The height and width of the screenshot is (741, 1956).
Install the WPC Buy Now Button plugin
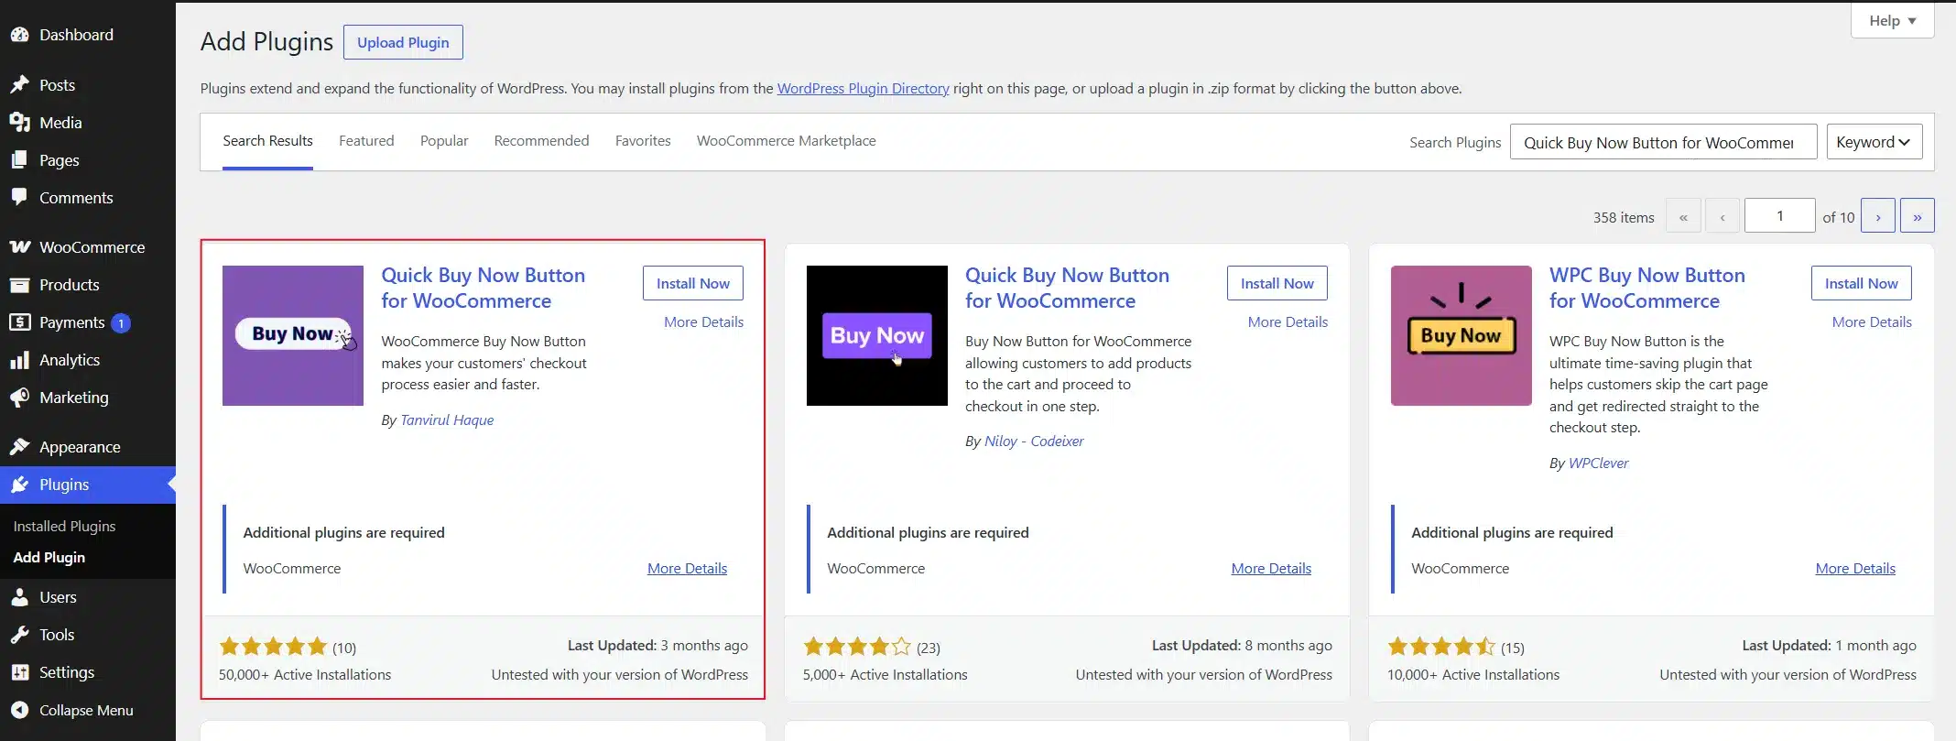(x=1862, y=283)
